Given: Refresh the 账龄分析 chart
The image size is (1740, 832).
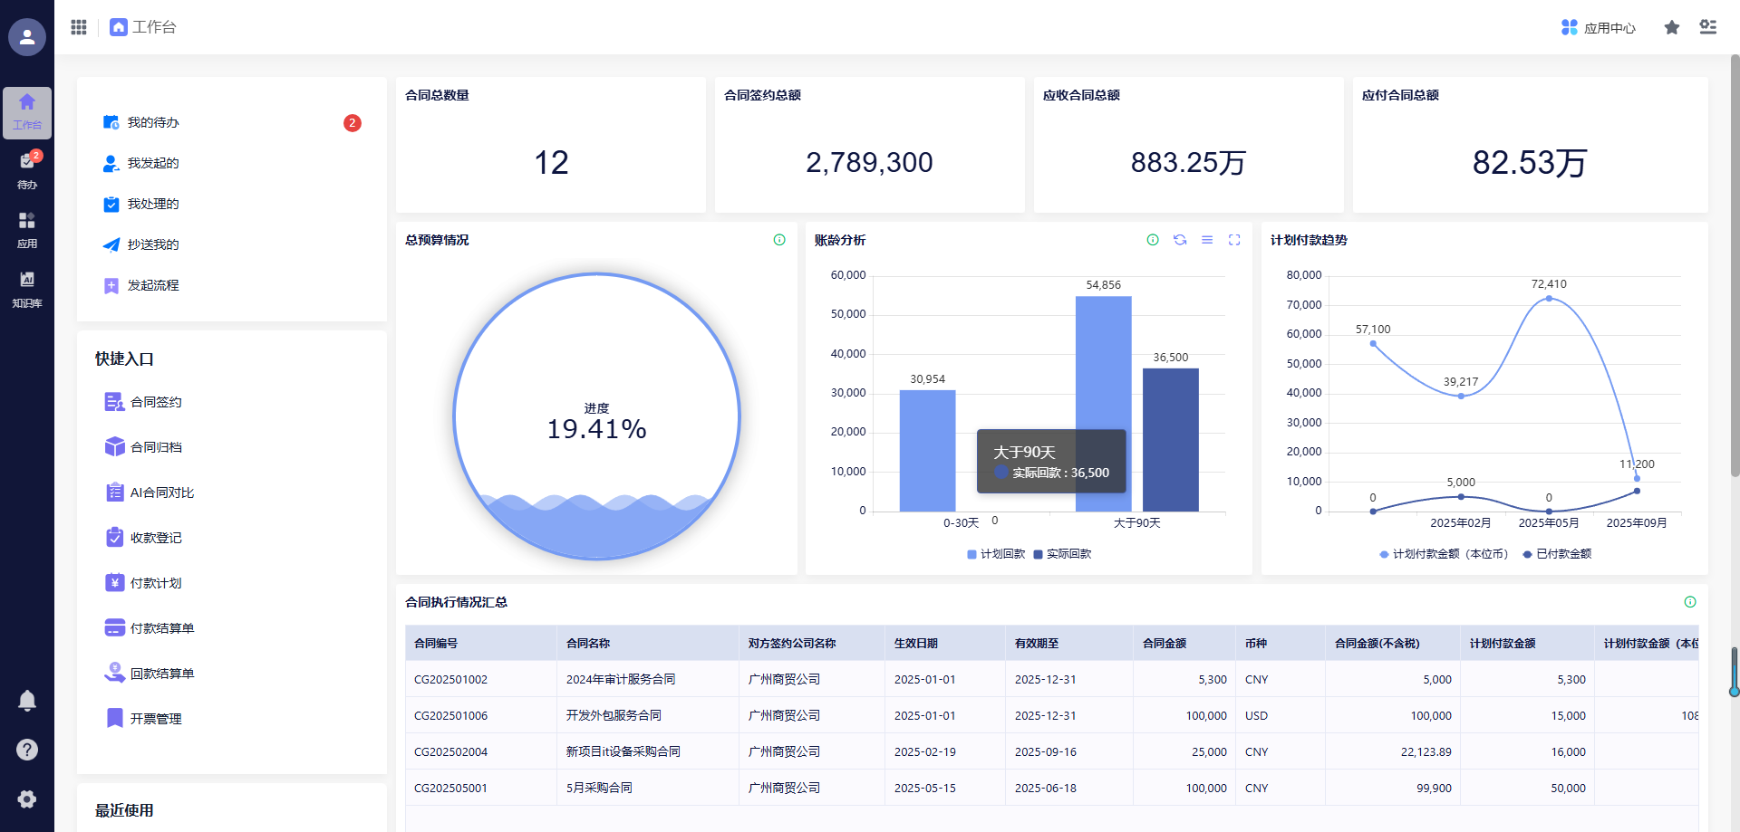Looking at the screenshot, I should coord(1180,240).
